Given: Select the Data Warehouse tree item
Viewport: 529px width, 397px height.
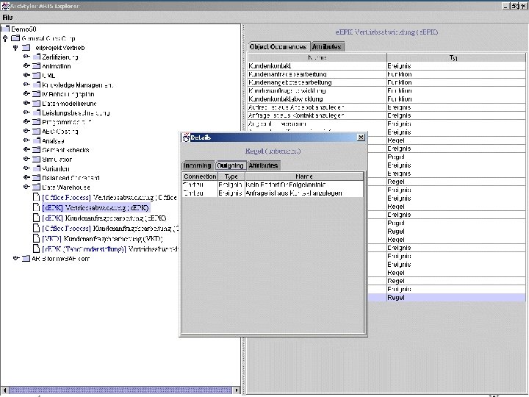Looking at the screenshot, I should tap(66, 187).
